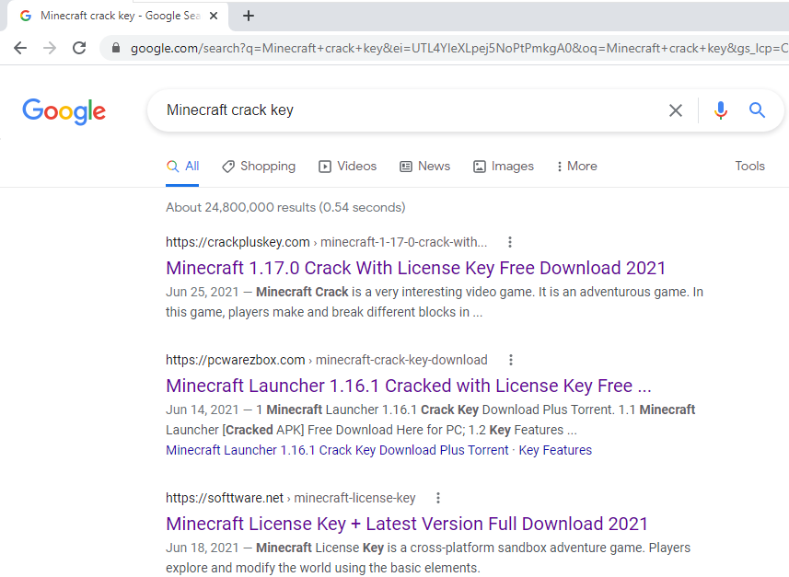
Task: Open Minecraft License Key + Latest Version link
Action: tap(407, 524)
